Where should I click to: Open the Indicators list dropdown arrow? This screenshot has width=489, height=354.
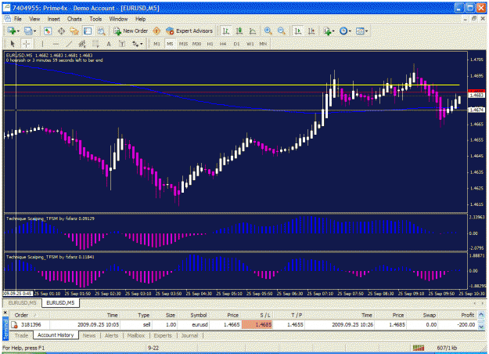tap(333, 31)
